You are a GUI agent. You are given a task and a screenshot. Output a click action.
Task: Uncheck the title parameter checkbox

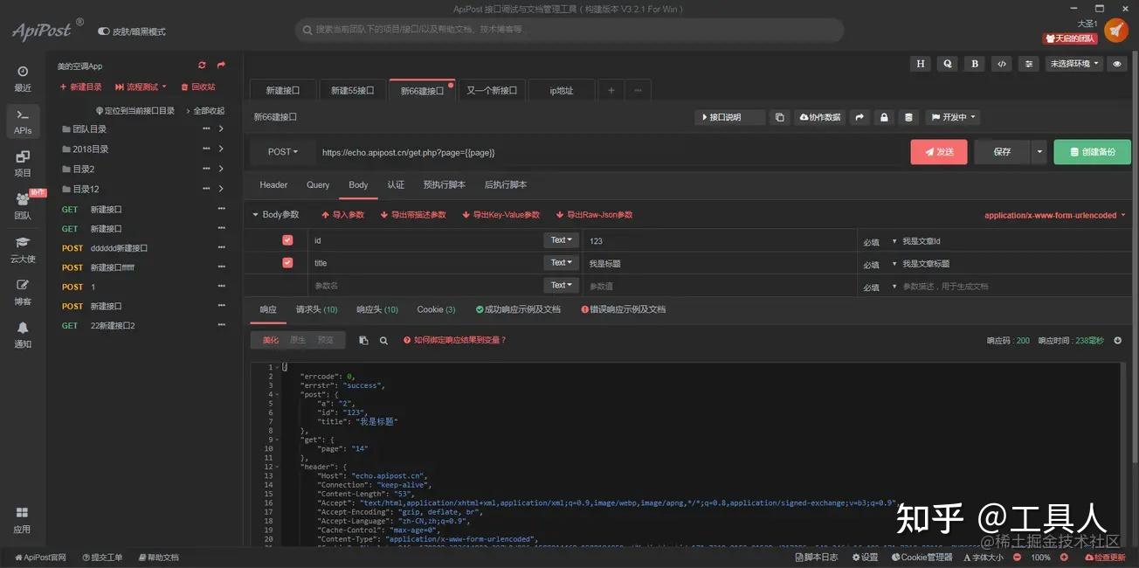point(286,261)
